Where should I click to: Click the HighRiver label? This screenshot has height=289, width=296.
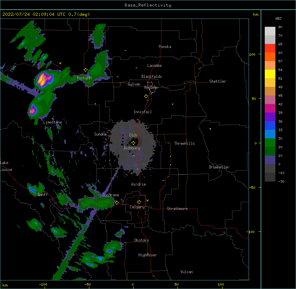click(x=148, y=255)
